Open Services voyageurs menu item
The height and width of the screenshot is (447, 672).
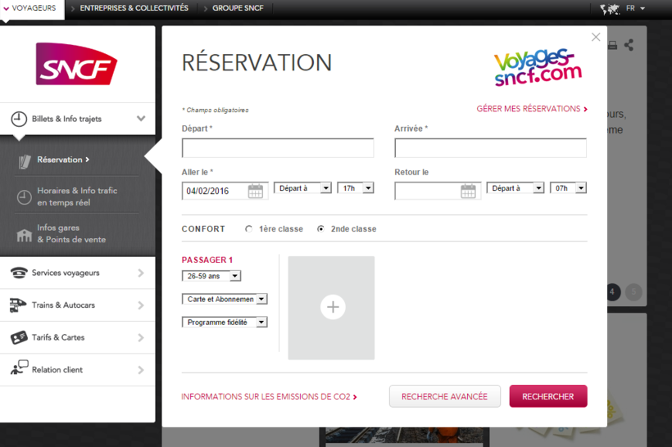[77, 273]
